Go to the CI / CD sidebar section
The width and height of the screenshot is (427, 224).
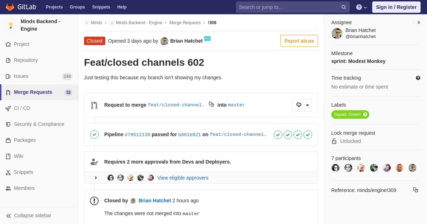point(39,108)
